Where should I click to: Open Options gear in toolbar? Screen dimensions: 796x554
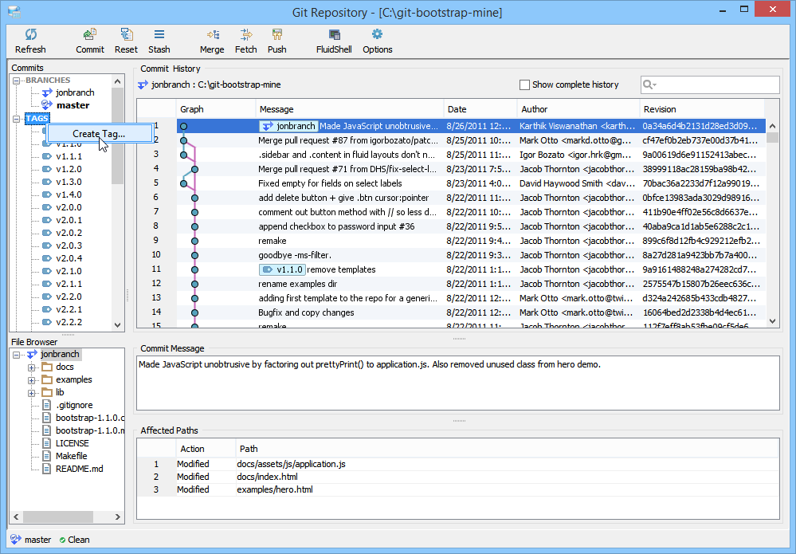[378, 35]
